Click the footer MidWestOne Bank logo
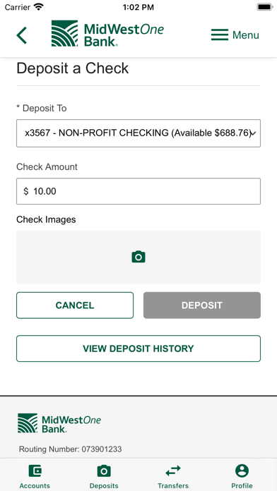277x491 pixels. (59, 423)
